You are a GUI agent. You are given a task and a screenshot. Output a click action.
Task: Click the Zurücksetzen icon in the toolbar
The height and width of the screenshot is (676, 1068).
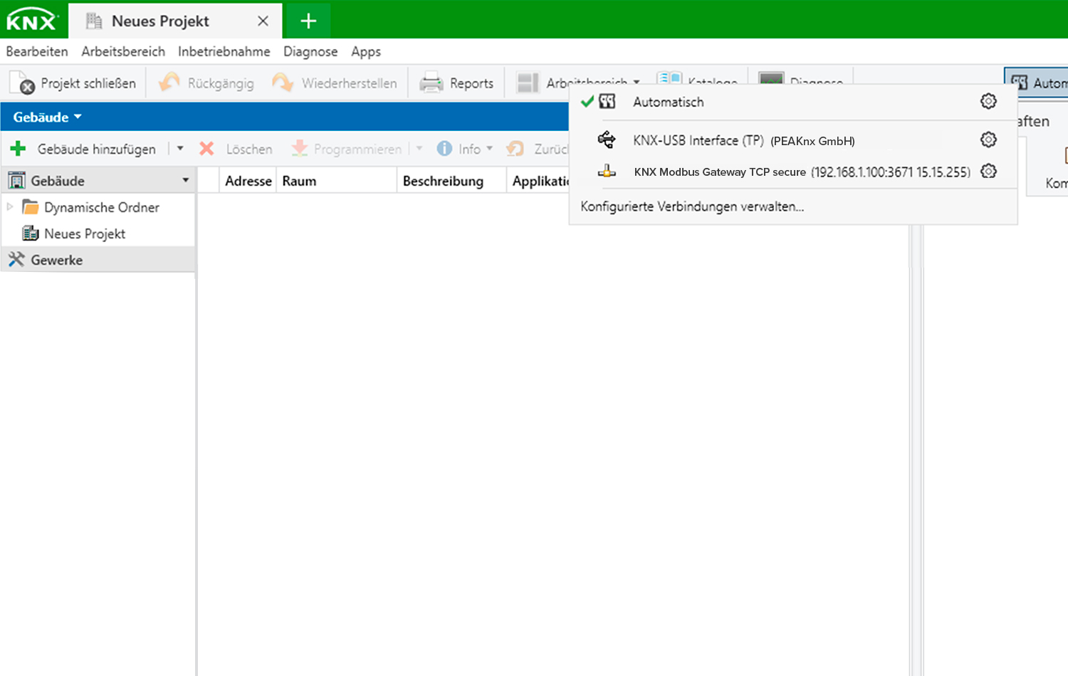pyautogui.click(x=515, y=149)
